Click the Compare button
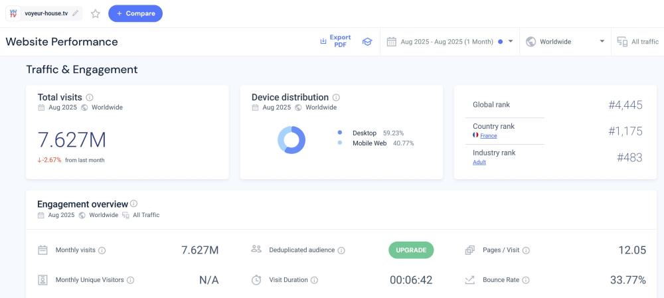This screenshot has height=298, width=664. 135,13
